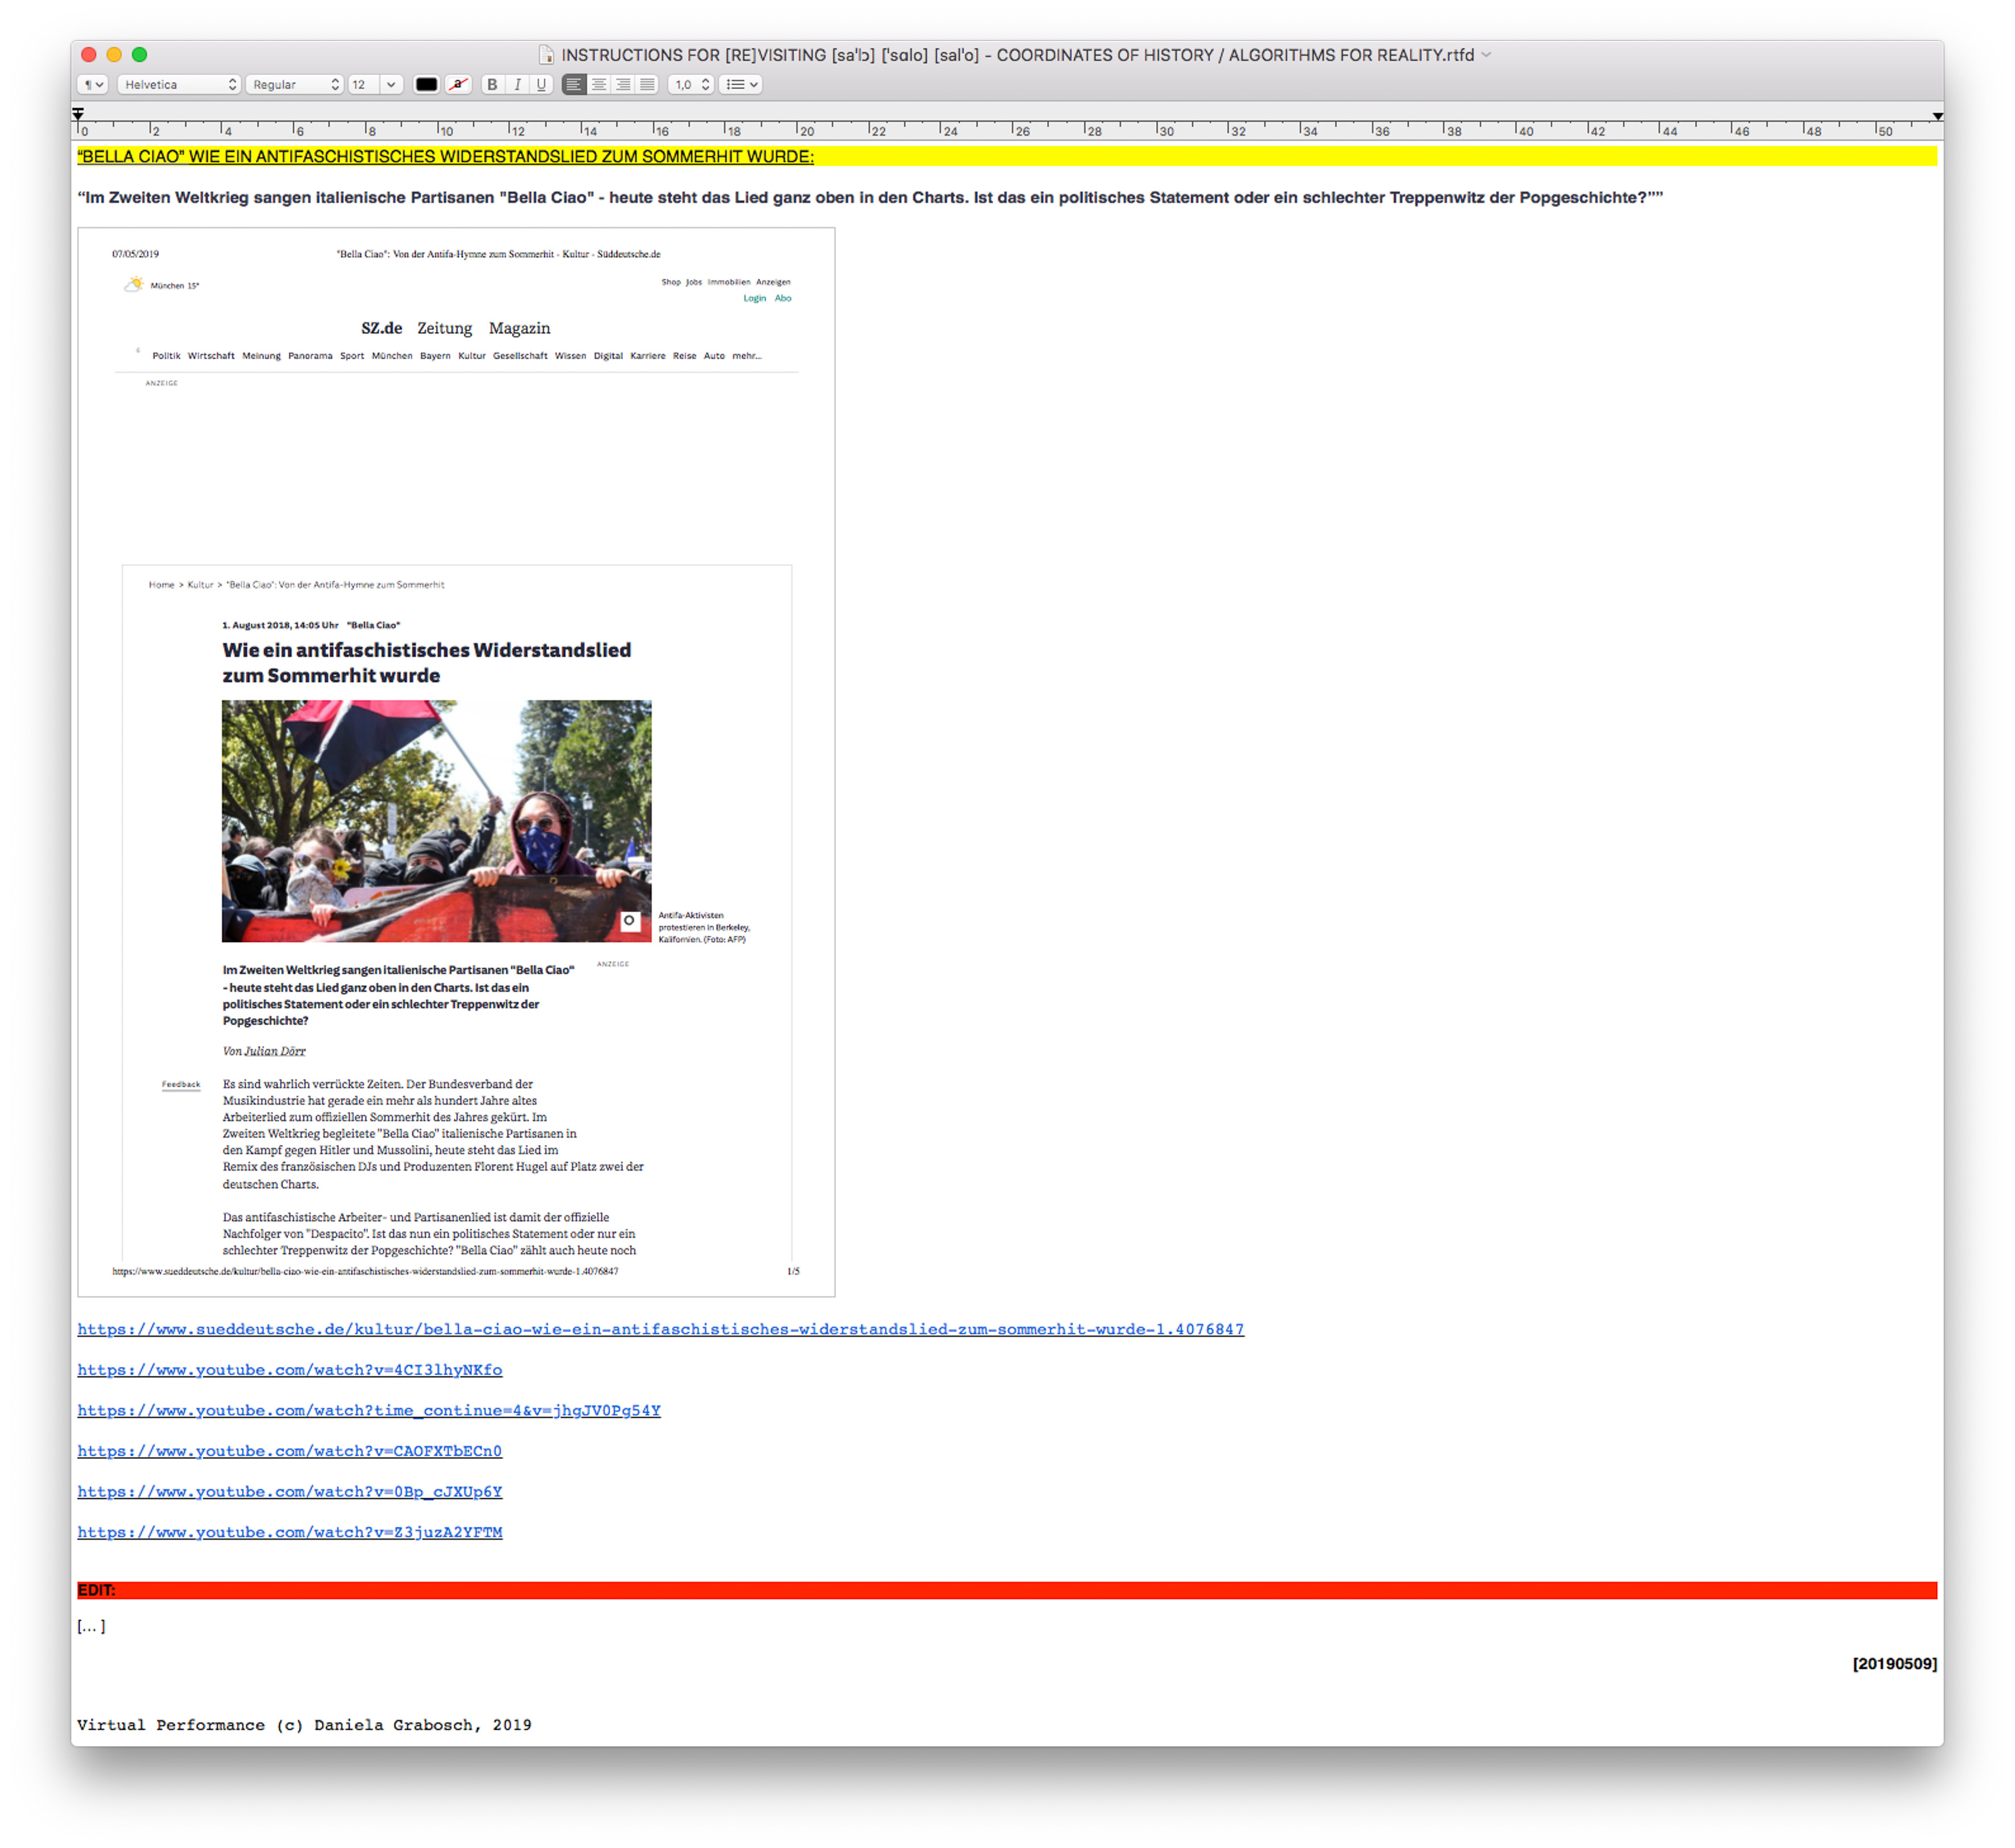The width and height of the screenshot is (2015, 1848).
Task: Open paragraph styles menu
Action: [93, 85]
